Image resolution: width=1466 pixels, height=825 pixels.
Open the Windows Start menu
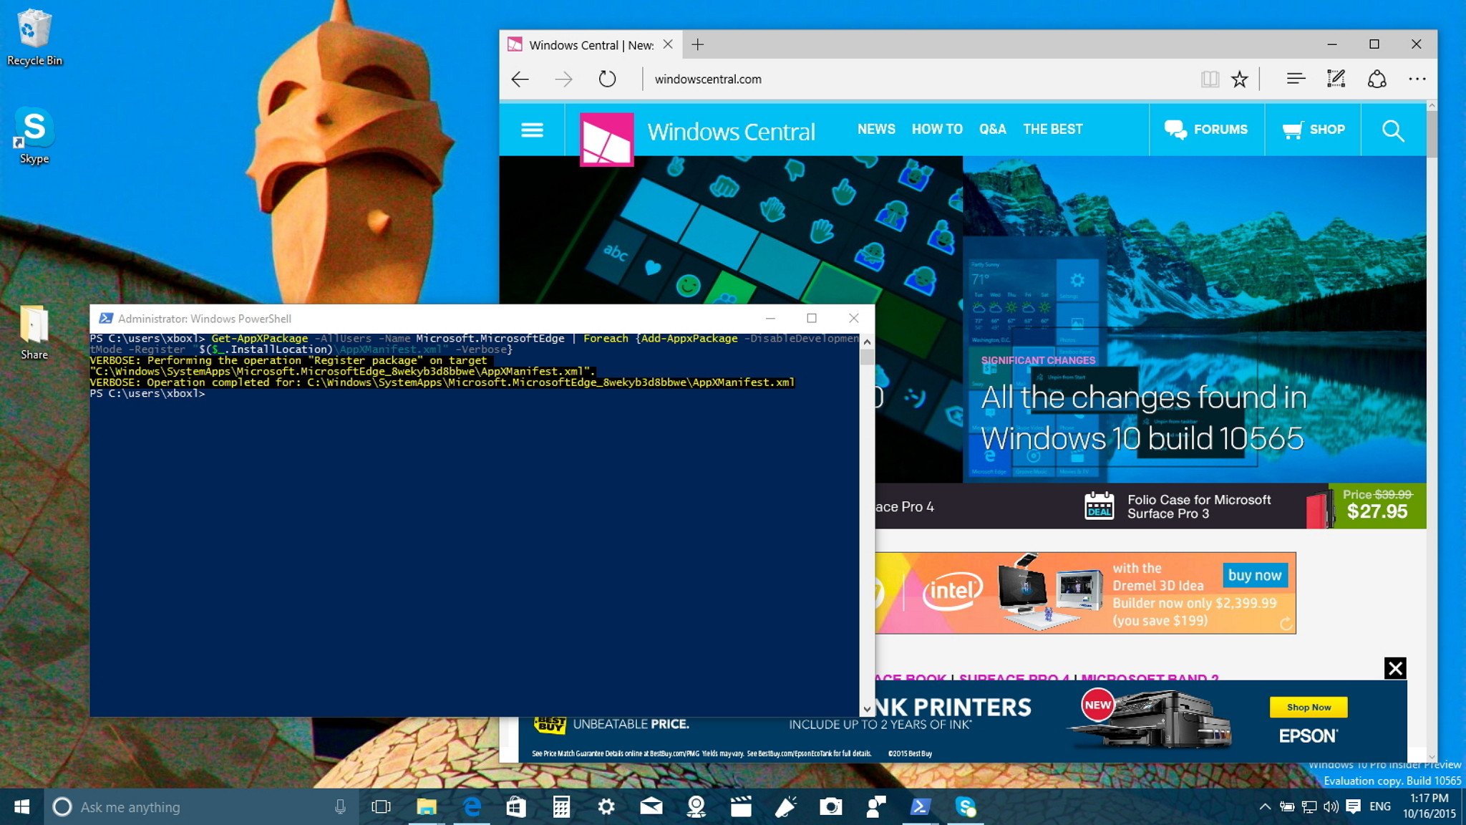(21, 807)
